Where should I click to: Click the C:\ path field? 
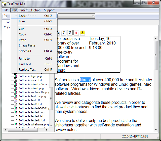[7, 27]
